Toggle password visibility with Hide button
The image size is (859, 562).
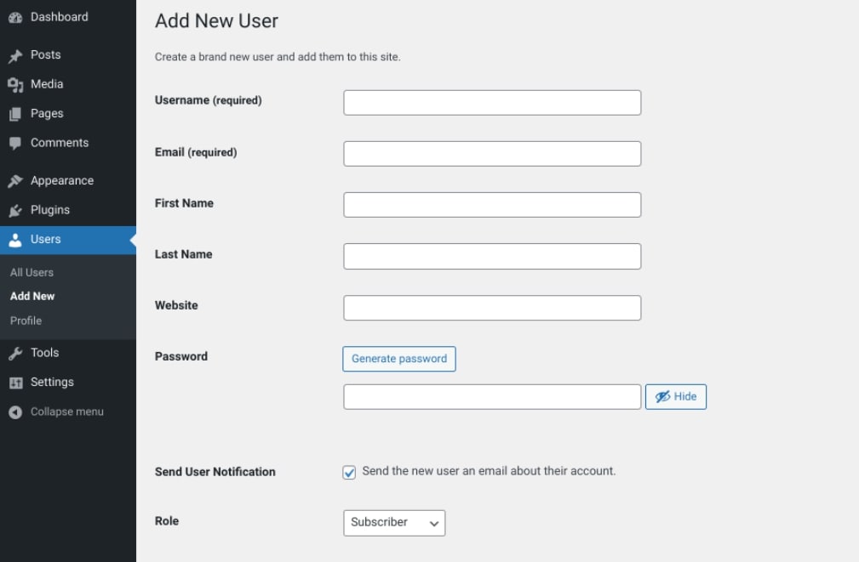pos(676,397)
